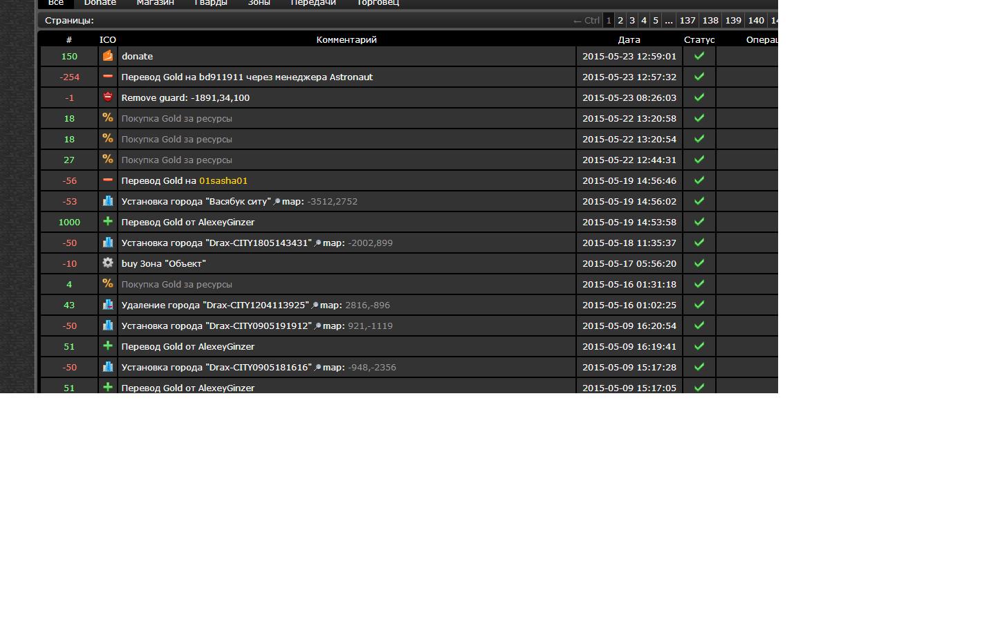Click the Комментарий column header
The width and height of the screenshot is (996, 622).
(x=347, y=39)
